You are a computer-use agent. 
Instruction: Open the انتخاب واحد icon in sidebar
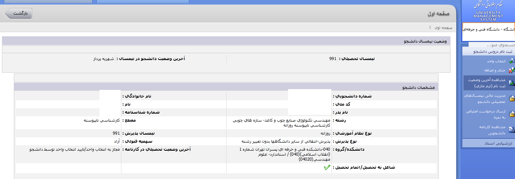[x=512, y=61]
